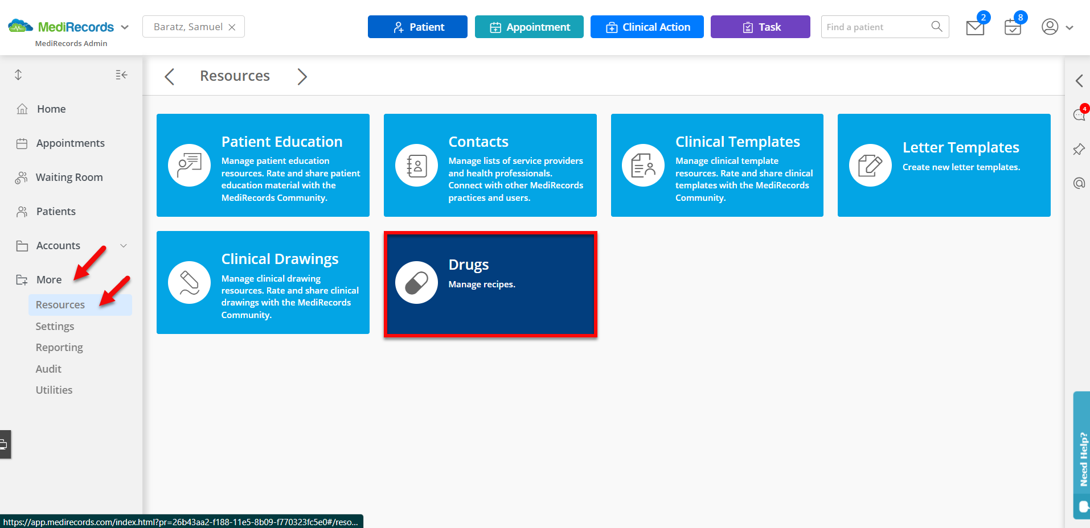Click the Patients sidebar icon

[22, 211]
